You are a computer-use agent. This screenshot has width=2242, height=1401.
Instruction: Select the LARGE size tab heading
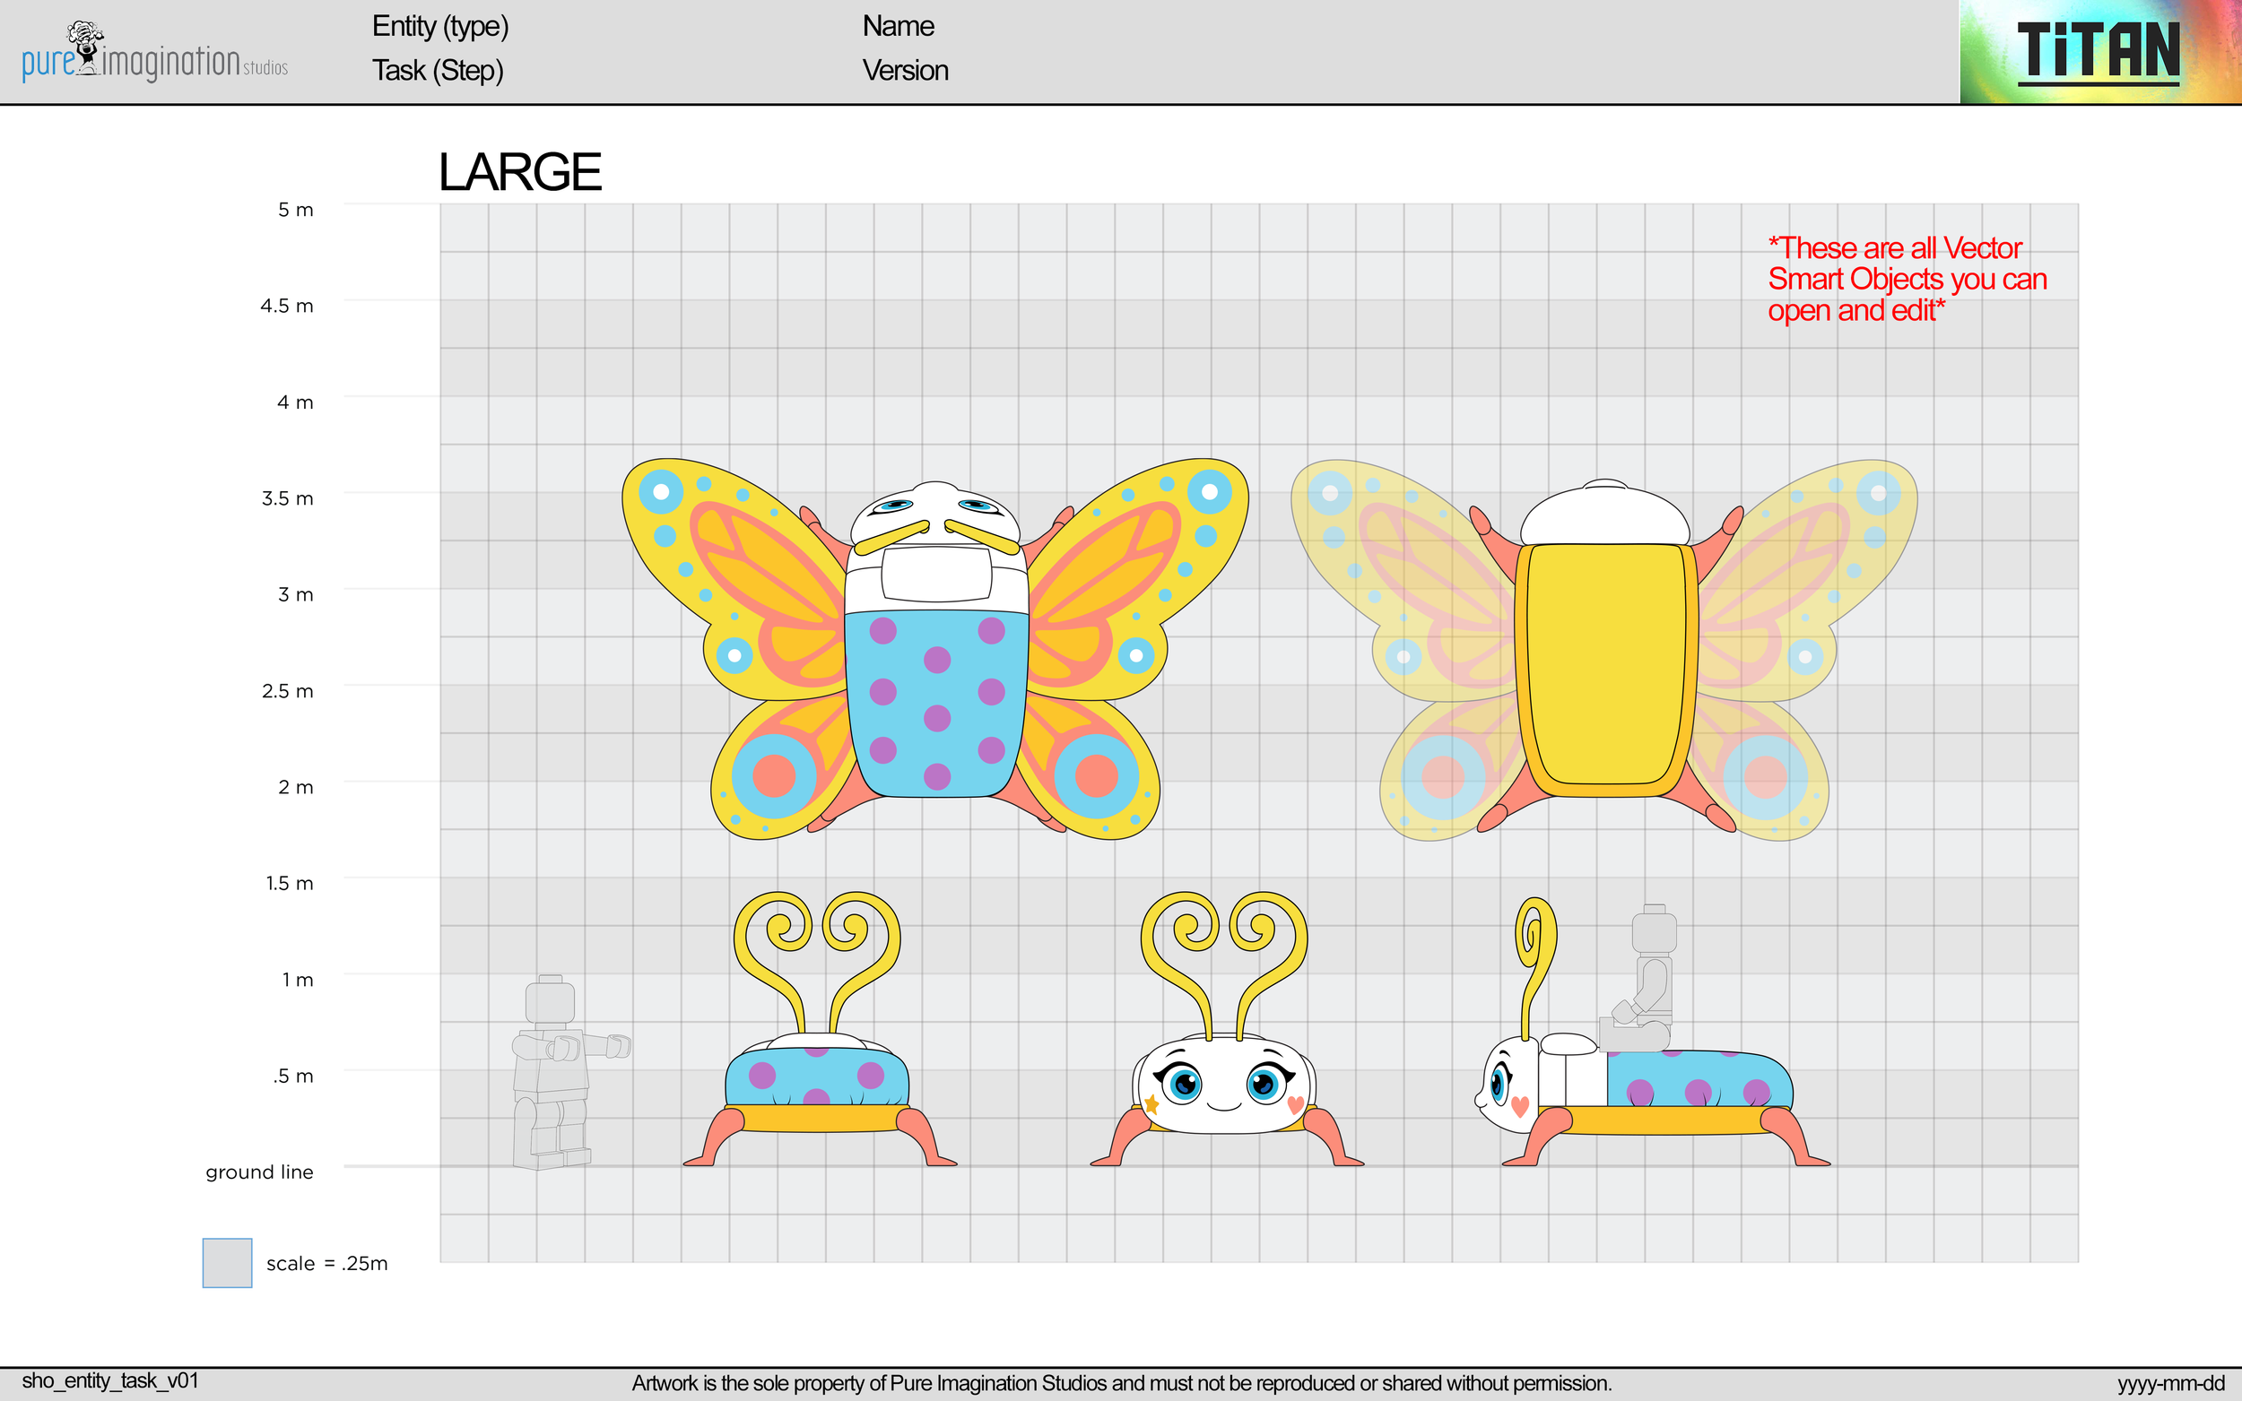(x=521, y=171)
